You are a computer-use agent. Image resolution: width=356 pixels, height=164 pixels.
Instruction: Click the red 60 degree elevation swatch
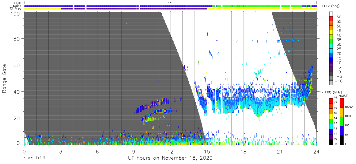click(x=331, y=19)
